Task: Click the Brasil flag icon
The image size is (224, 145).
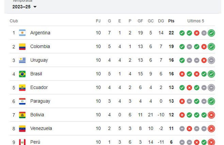Action: (22, 74)
